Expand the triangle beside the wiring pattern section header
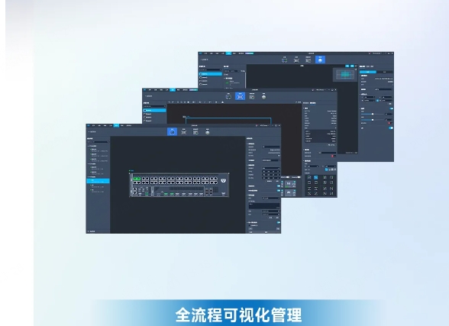 304,161
